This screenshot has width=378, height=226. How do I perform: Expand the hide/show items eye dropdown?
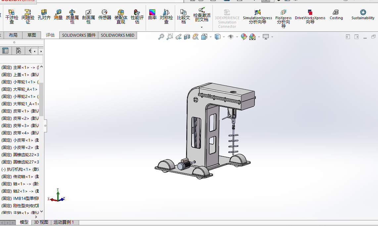coord(237,37)
